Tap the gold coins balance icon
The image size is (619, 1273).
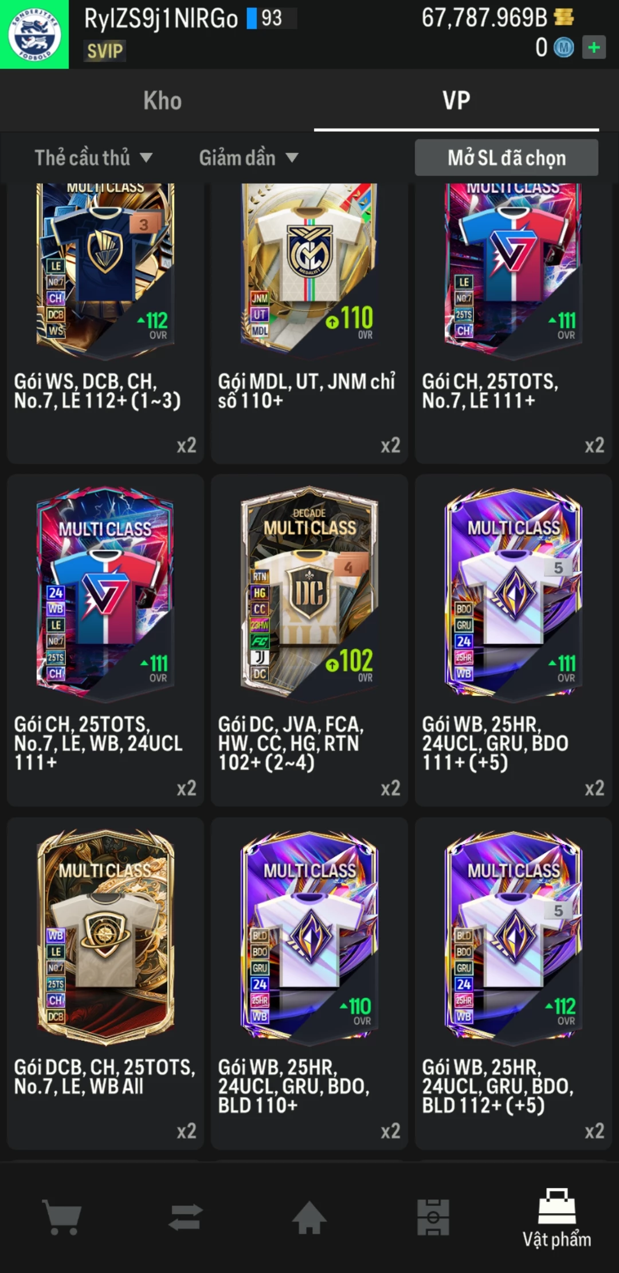click(x=563, y=17)
